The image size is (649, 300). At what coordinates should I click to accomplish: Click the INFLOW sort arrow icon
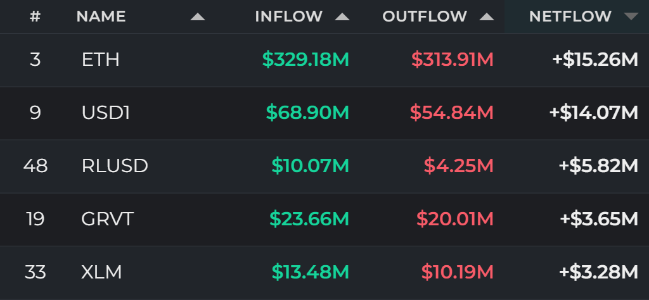click(342, 16)
